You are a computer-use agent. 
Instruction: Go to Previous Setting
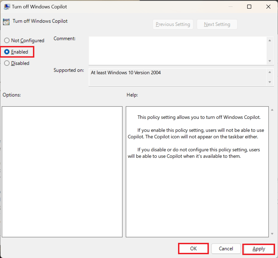point(173,24)
